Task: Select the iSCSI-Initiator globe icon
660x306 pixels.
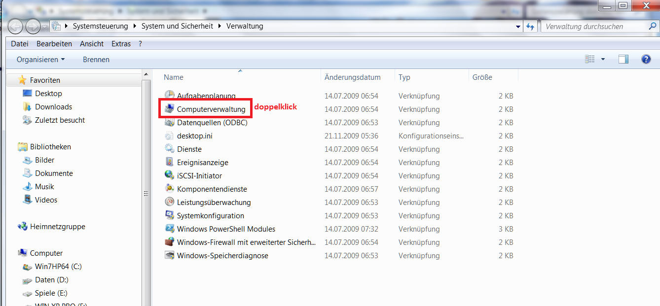Action: (169, 175)
